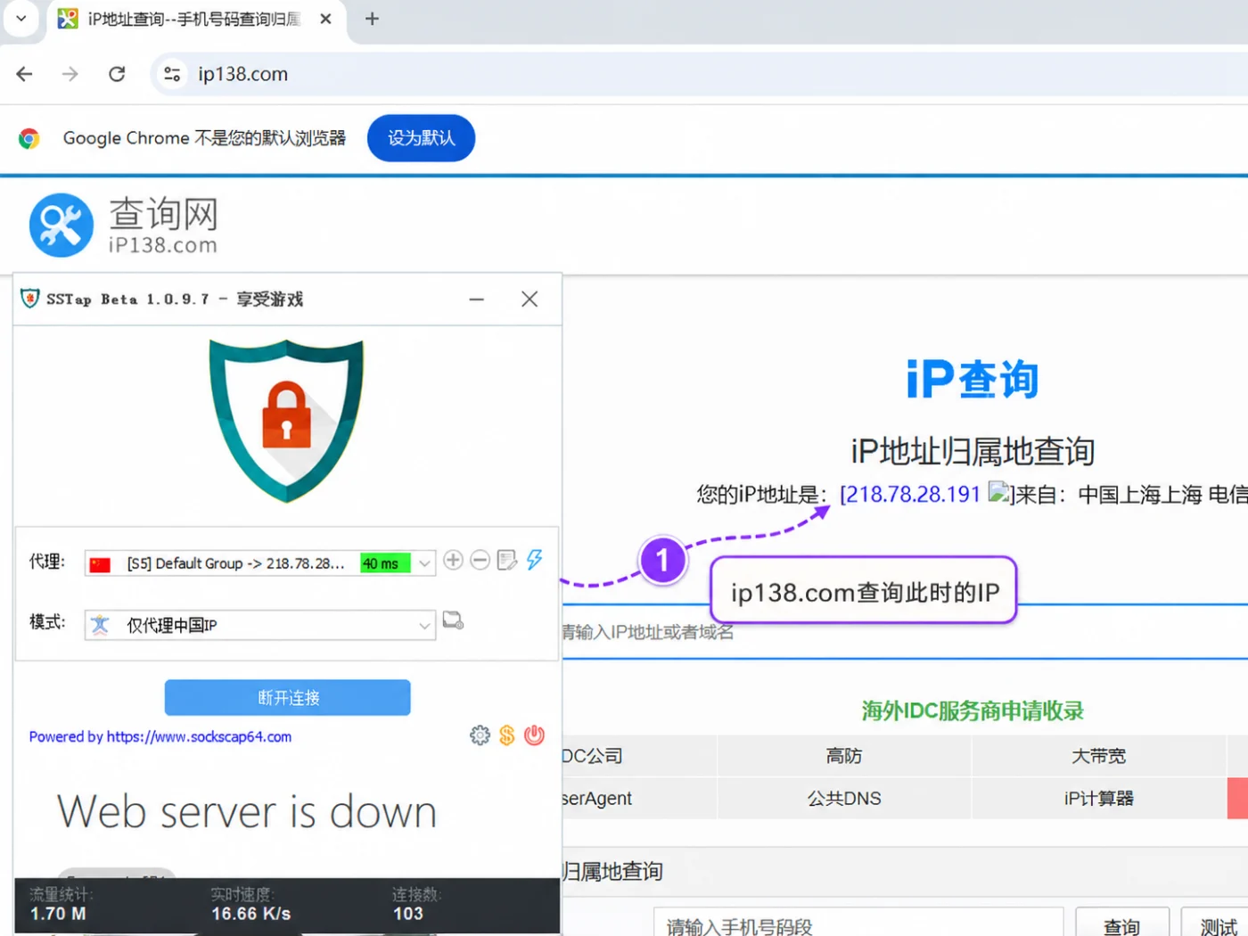Minimize the SSTap window
The height and width of the screenshot is (936, 1248).
[477, 300]
